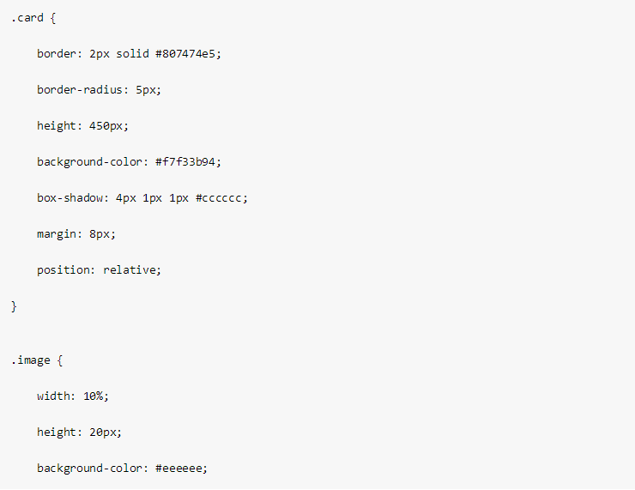The height and width of the screenshot is (490, 635).
Task: Click the border-radius property name
Action: [80, 89]
